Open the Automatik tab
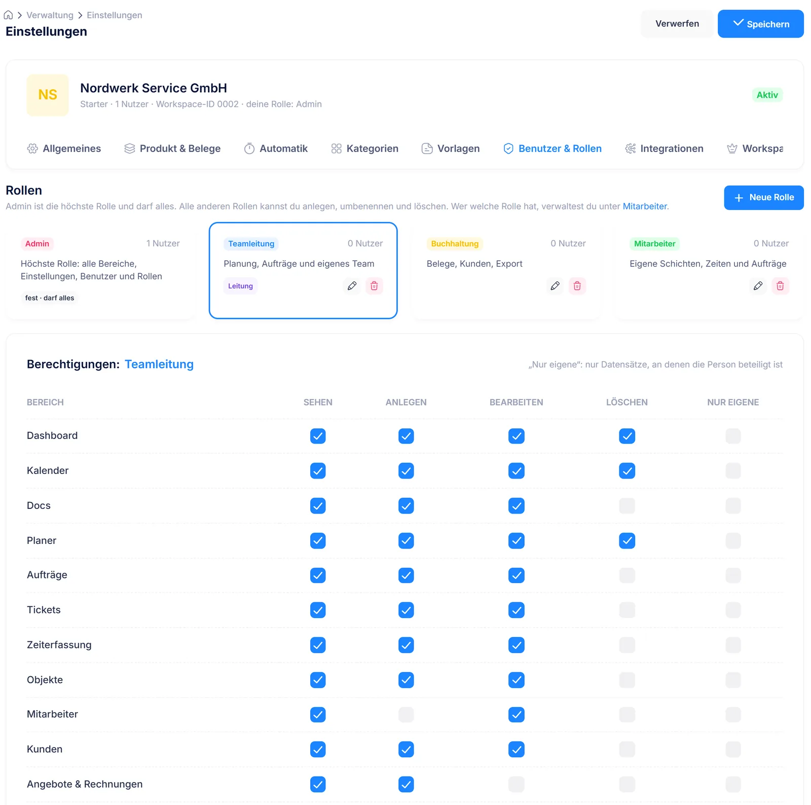The height and width of the screenshot is (805, 811). 276,149
